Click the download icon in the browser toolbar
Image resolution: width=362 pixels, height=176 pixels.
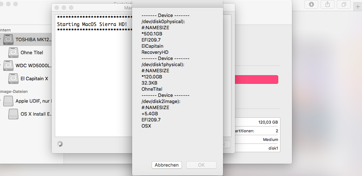click(x=311, y=4)
